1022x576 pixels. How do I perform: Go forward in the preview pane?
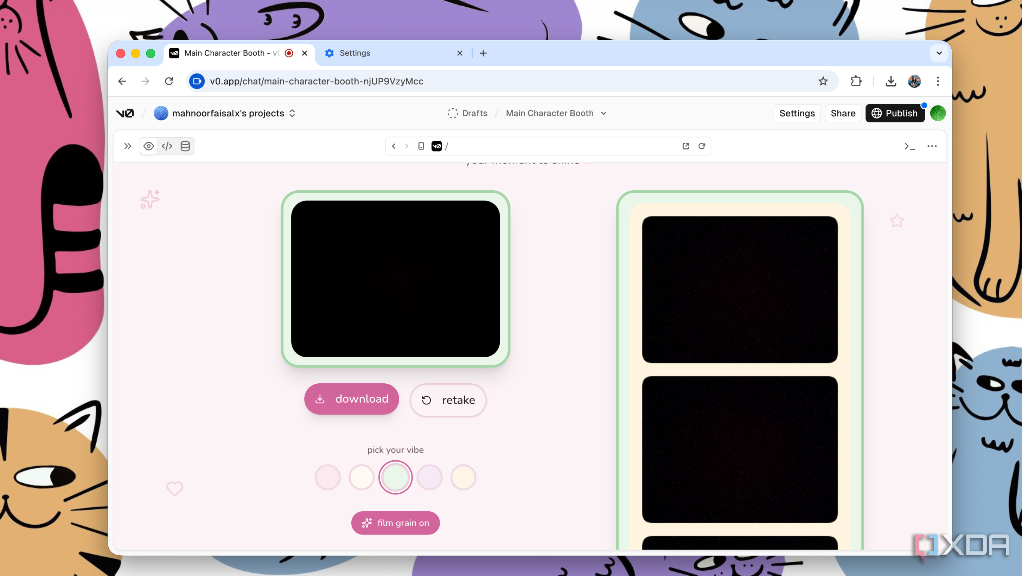[407, 146]
